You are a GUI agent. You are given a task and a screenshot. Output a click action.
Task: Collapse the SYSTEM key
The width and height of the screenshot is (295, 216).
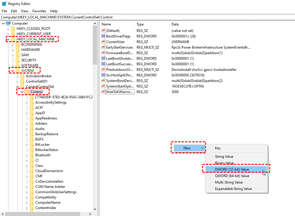13,71
